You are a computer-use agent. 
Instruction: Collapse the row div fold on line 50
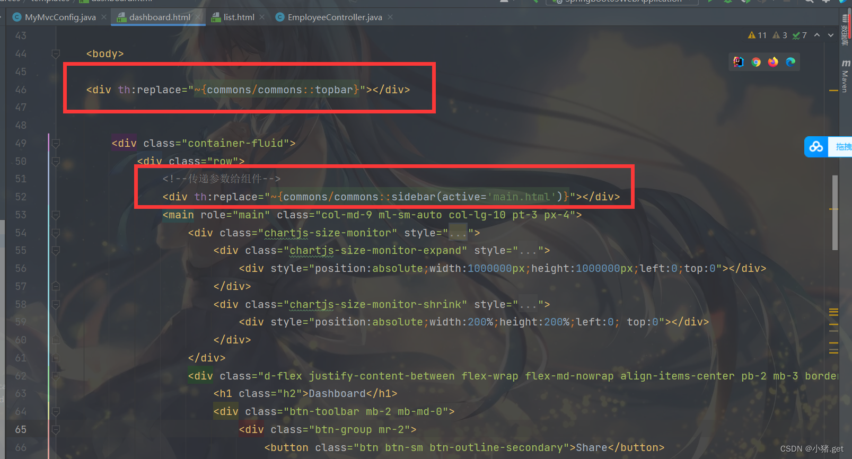coord(56,161)
